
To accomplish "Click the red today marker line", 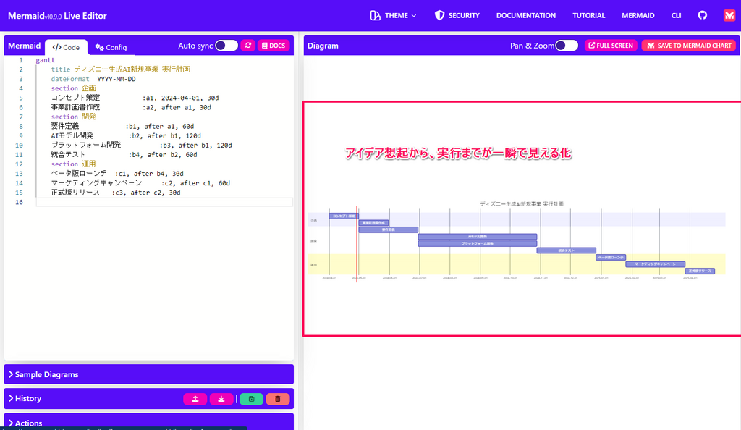I will tap(357, 243).
